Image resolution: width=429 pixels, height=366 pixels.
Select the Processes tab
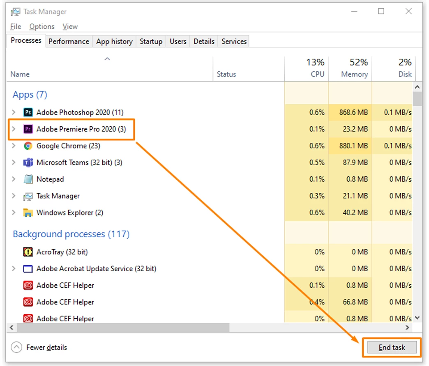[26, 41]
